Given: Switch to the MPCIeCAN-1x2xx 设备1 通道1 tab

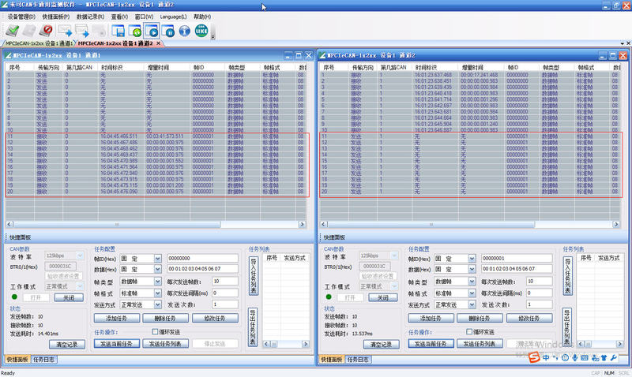Looking at the screenshot, I should click(38, 43).
